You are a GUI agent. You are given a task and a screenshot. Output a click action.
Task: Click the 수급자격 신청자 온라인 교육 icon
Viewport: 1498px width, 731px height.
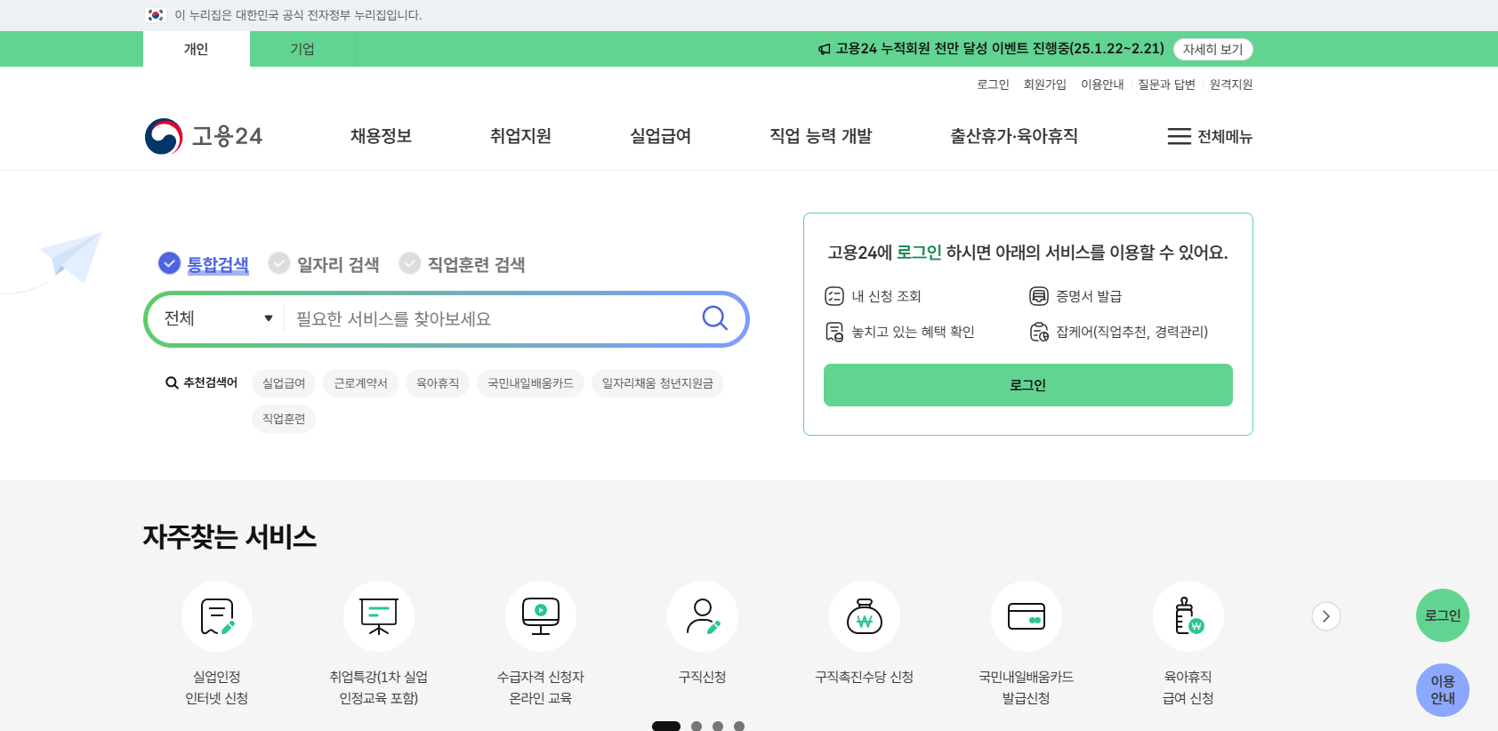click(541, 616)
